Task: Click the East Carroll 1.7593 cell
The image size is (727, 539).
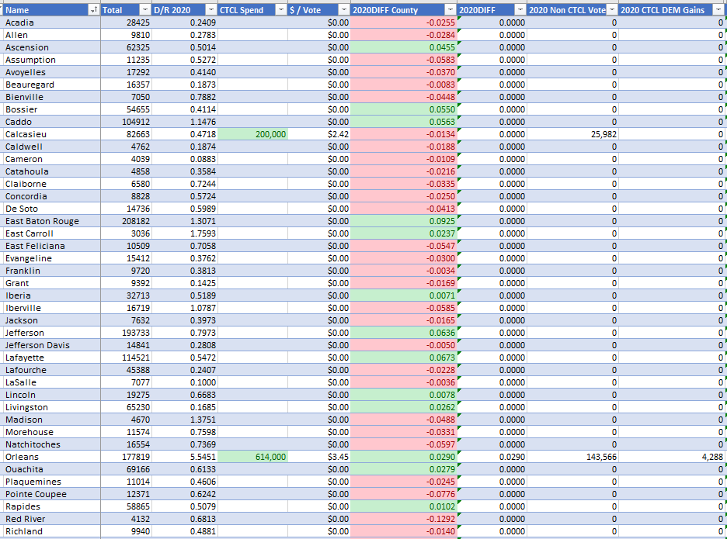Action: pos(185,233)
